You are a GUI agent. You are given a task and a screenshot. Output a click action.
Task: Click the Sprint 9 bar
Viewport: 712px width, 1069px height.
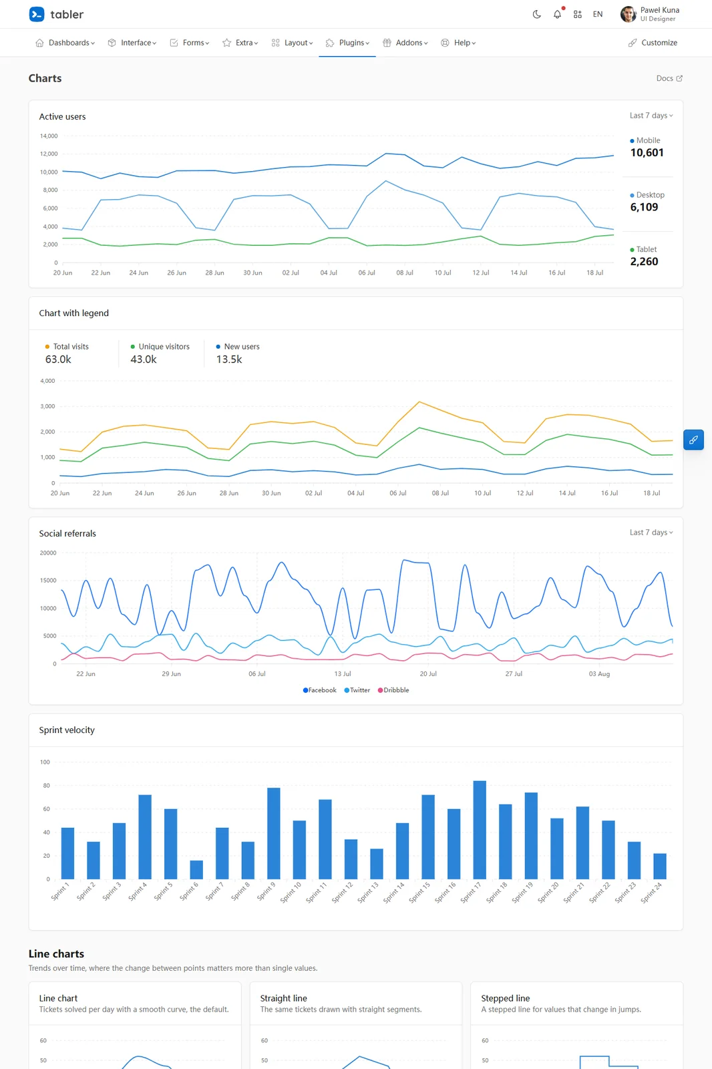[274, 833]
